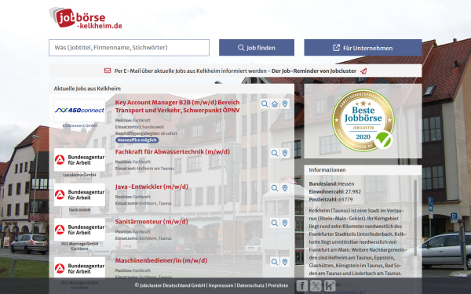The width and height of the screenshot is (471, 294).
Task: Click the Beste Jobbörse 2020 award badge
Action: 363,120
